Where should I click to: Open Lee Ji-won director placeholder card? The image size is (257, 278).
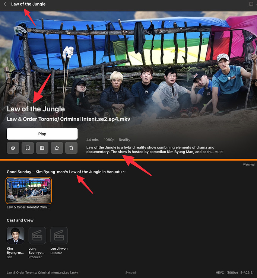[x=59, y=236]
